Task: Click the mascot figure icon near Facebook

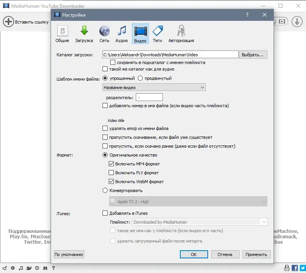Action: click(x=287, y=268)
